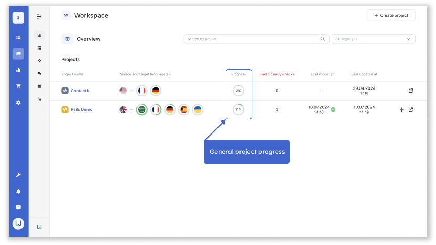Open the shopping cart icon

point(18,86)
